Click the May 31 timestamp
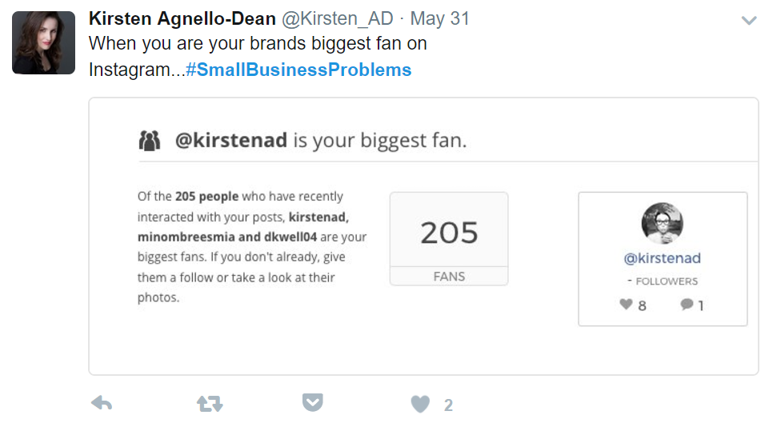The width and height of the screenshot is (769, 423). tap(440, 18)
